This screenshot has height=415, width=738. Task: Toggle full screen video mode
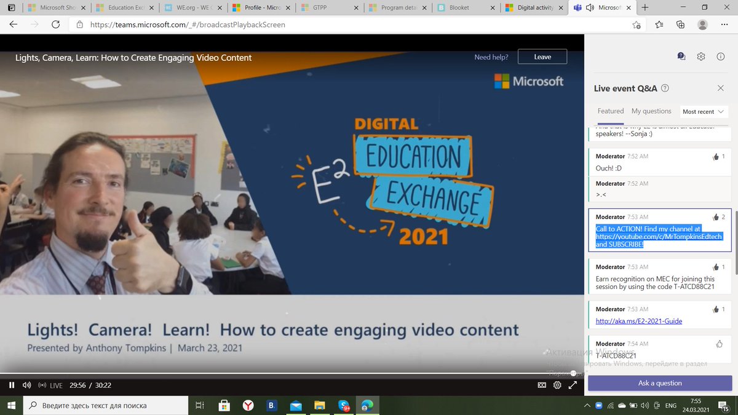point(573,385)
